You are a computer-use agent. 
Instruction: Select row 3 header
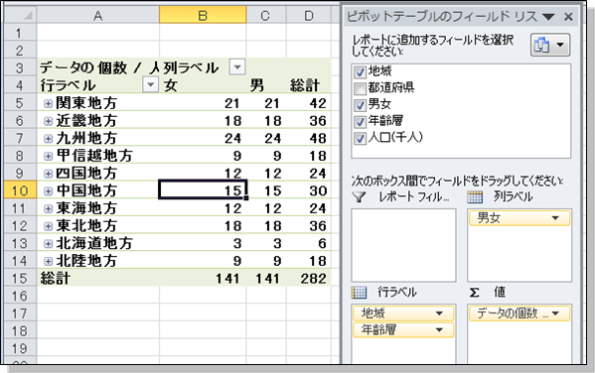[x=20, y=67]
